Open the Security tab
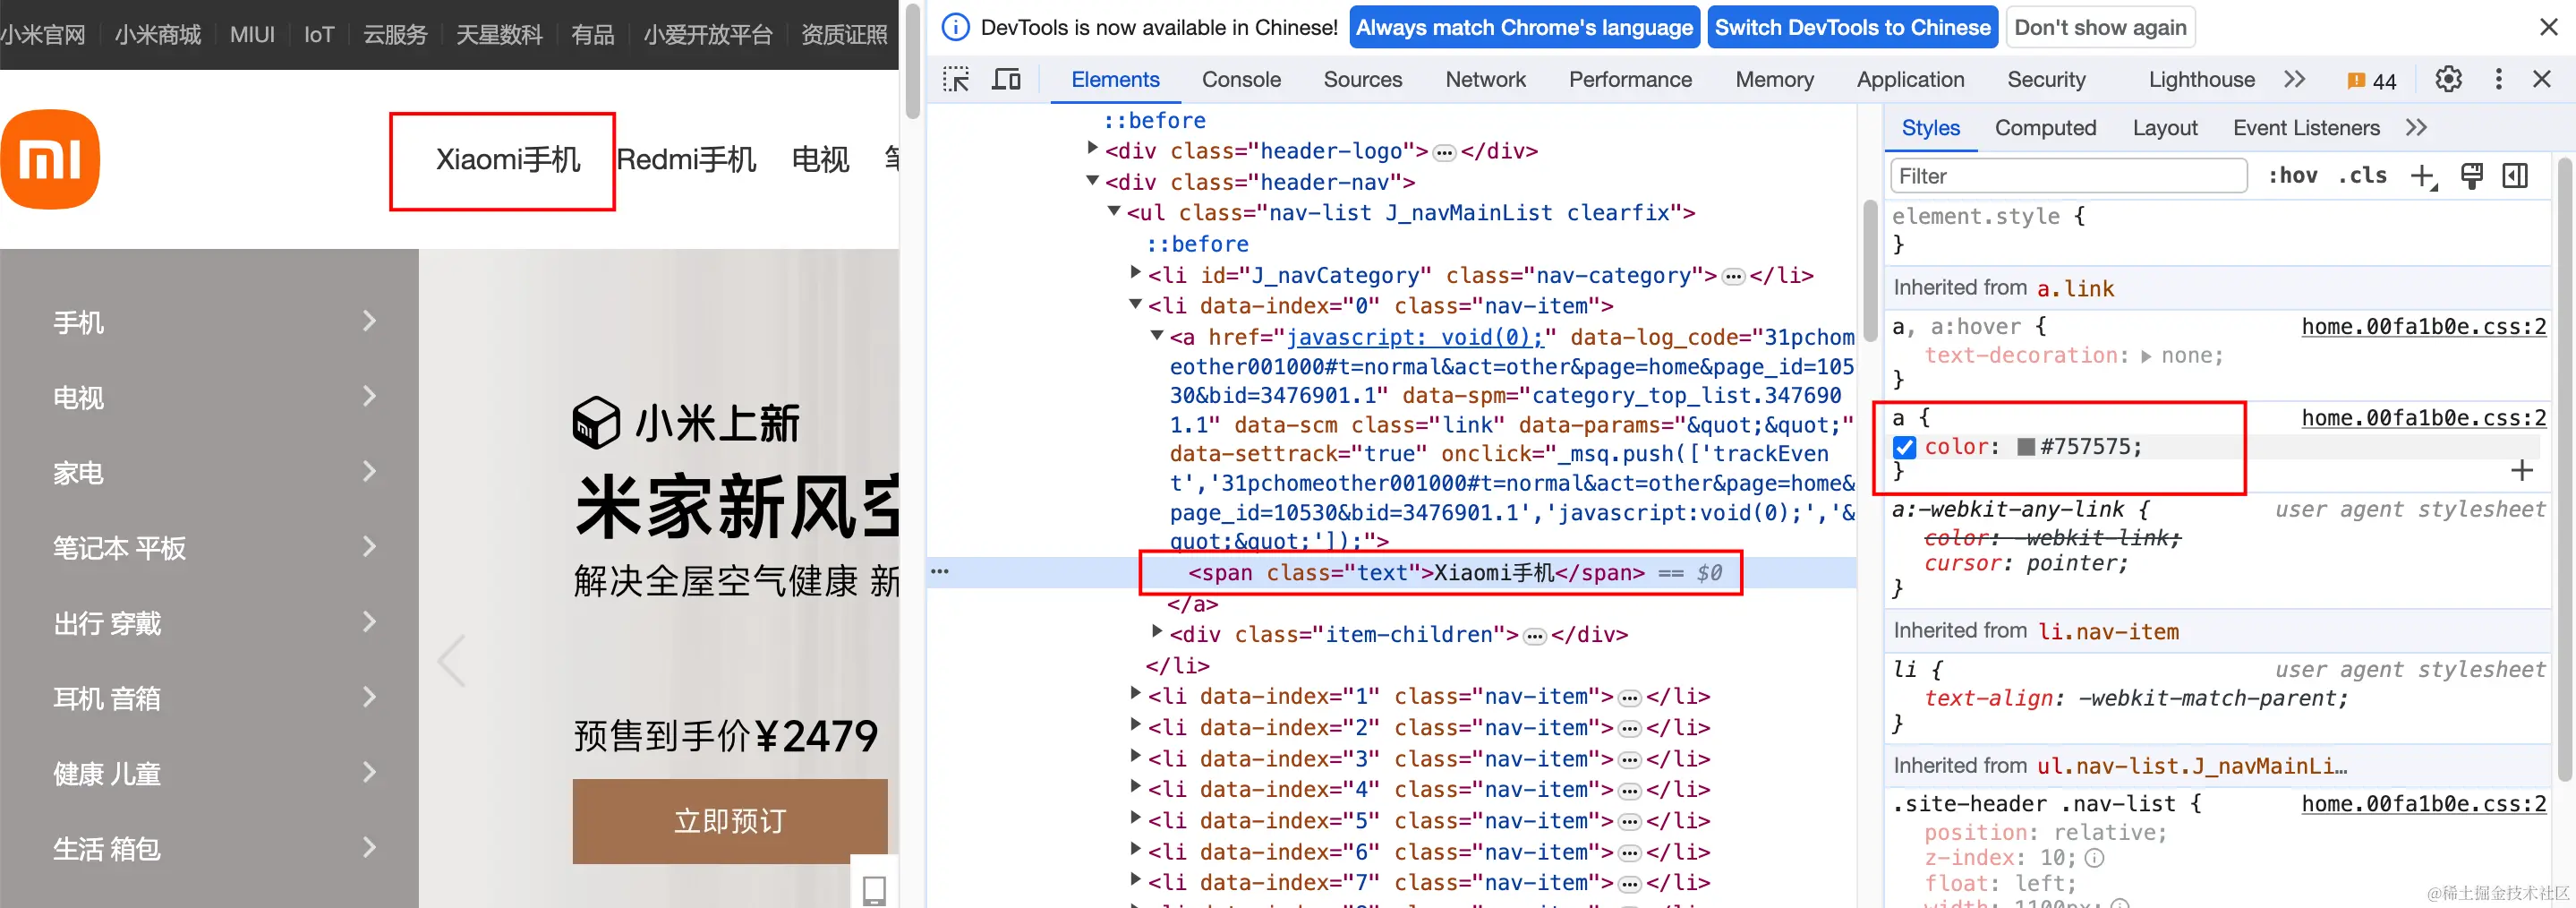Viewport: 2576px width, 908px height. 2046,80
